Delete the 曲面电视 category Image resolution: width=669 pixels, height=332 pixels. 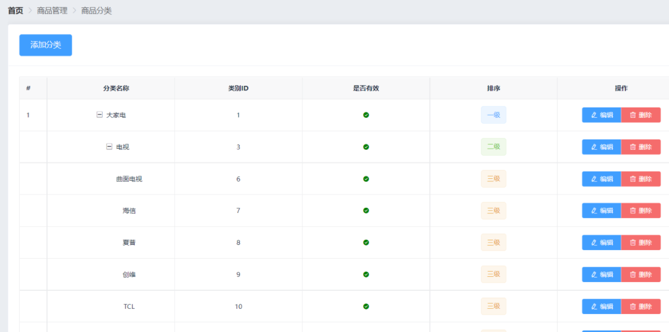coord(641,179)
